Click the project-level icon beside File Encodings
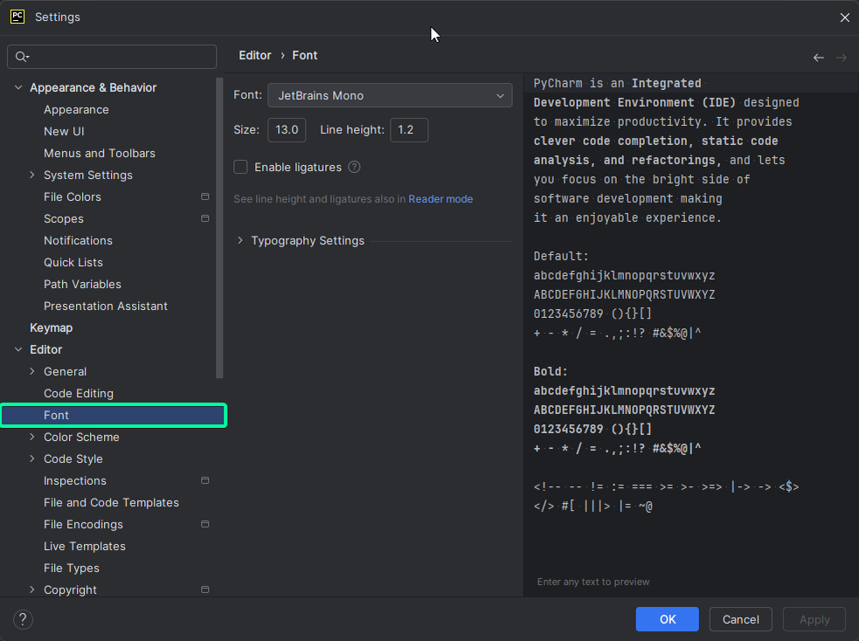This screenshot has height=641, width=859. tap(204, 524)
